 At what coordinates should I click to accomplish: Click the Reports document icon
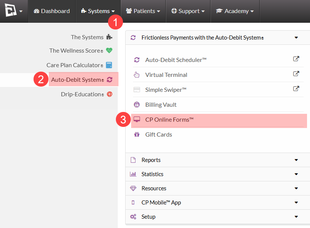[x=133, y=160]
